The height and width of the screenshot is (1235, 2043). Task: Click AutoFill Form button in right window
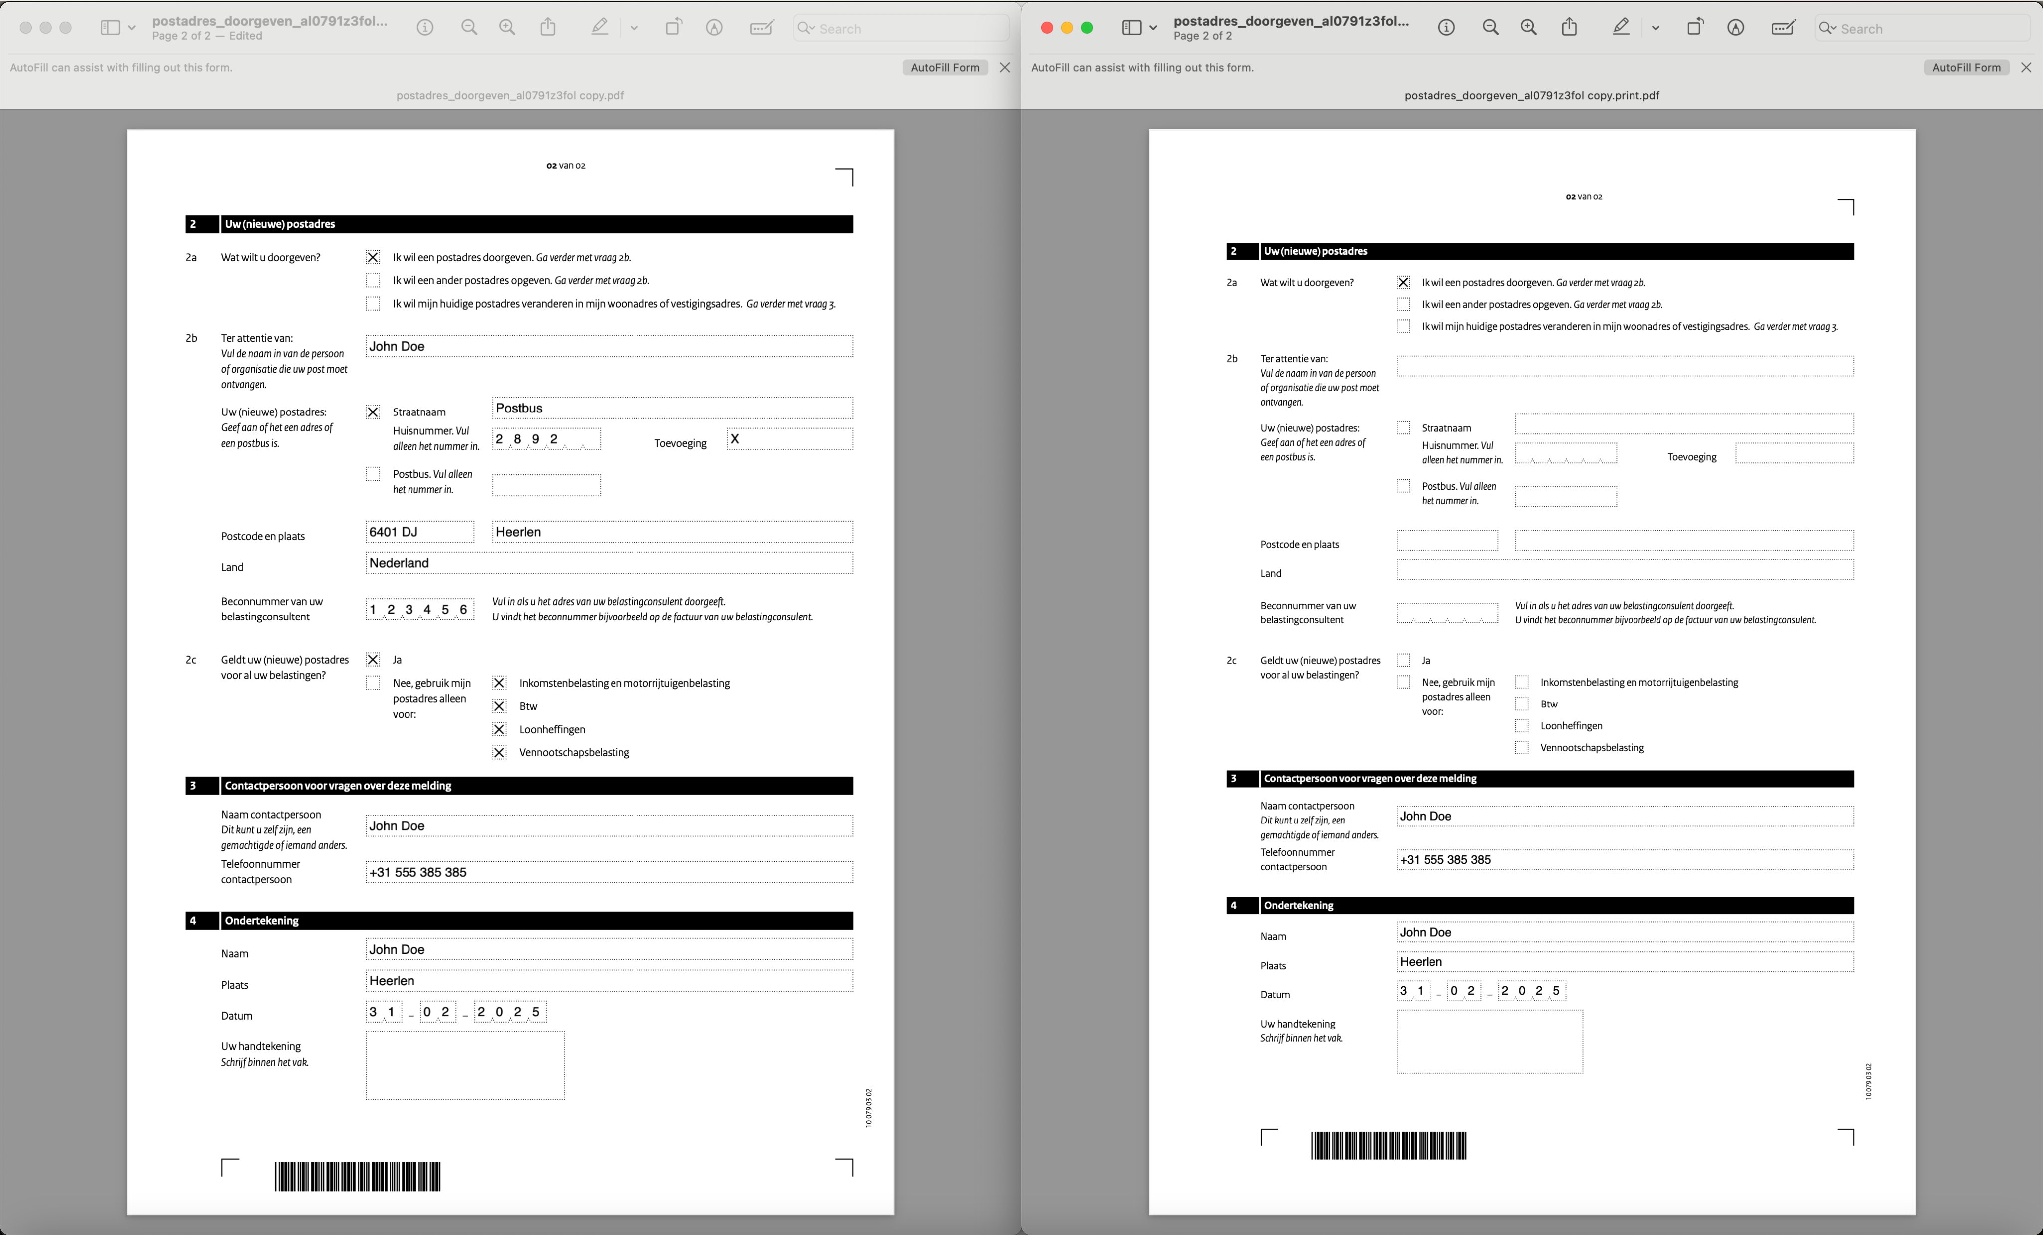pyautogui.click(x=1966, y=68)
